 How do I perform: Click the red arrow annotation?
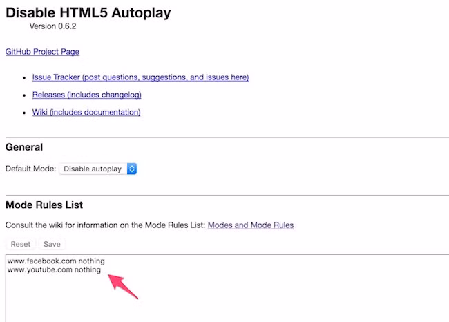tap(124, 285)
